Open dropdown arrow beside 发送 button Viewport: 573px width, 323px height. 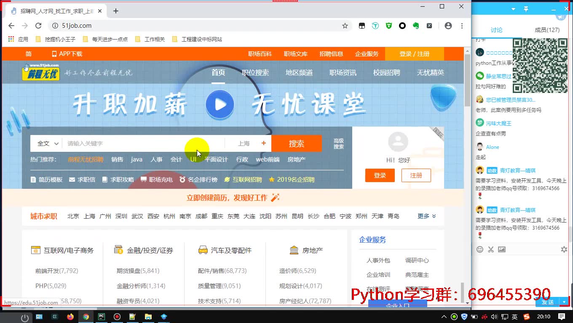pos(564,302)
